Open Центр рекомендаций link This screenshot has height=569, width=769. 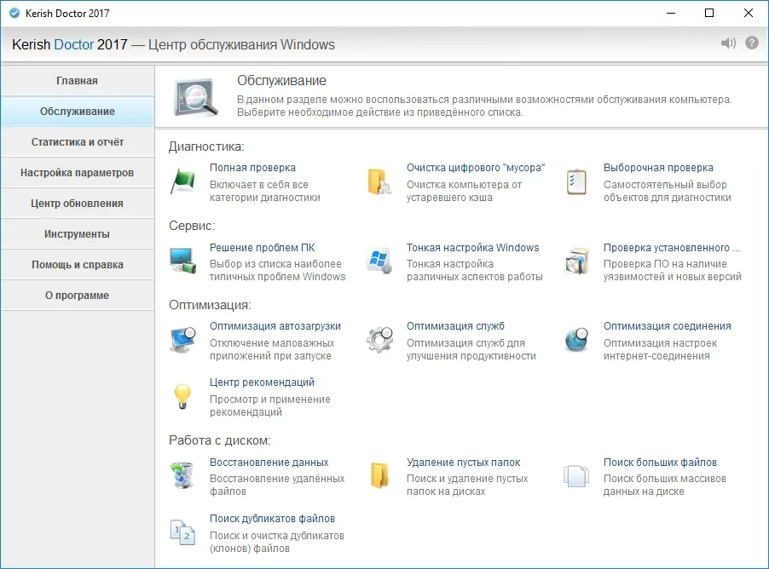tap(262, 382)
